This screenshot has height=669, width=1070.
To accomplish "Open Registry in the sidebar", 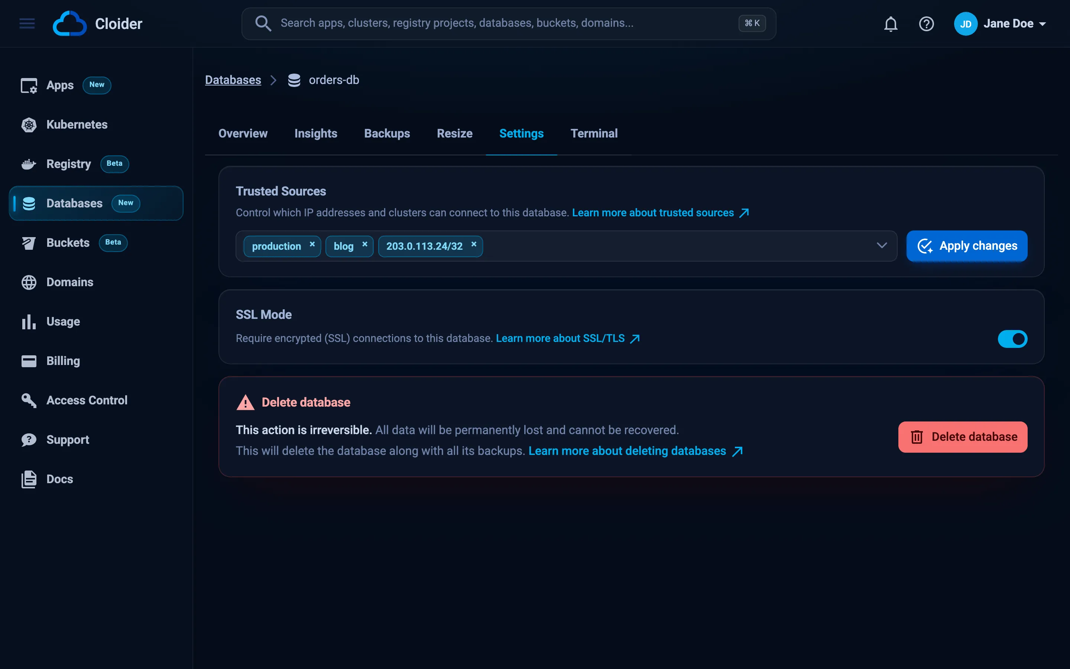I will [x=96, y=164].
